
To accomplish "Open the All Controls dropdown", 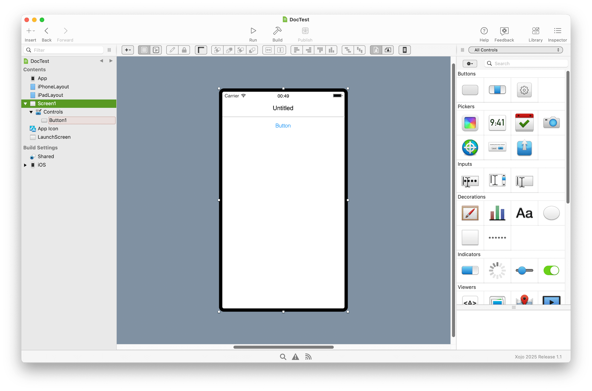I will 515,50.
